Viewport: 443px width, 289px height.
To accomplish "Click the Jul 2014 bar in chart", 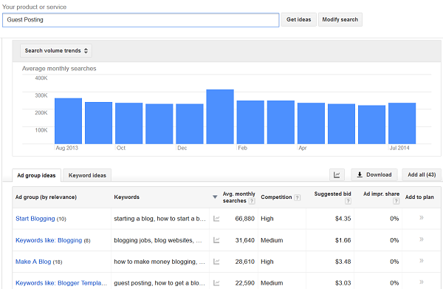I will click(402, 123).
